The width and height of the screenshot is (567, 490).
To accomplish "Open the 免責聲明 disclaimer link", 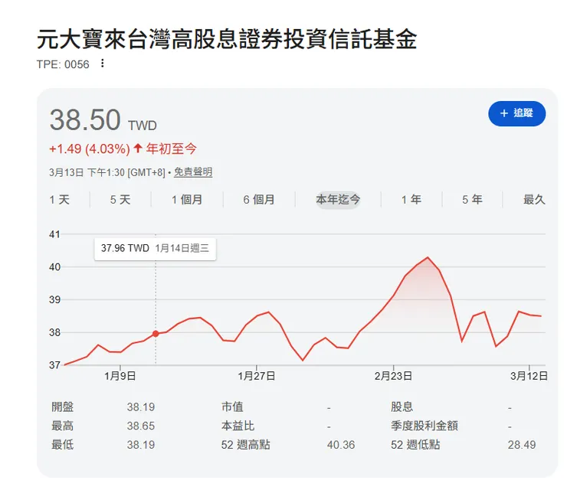I will (193, 172).
